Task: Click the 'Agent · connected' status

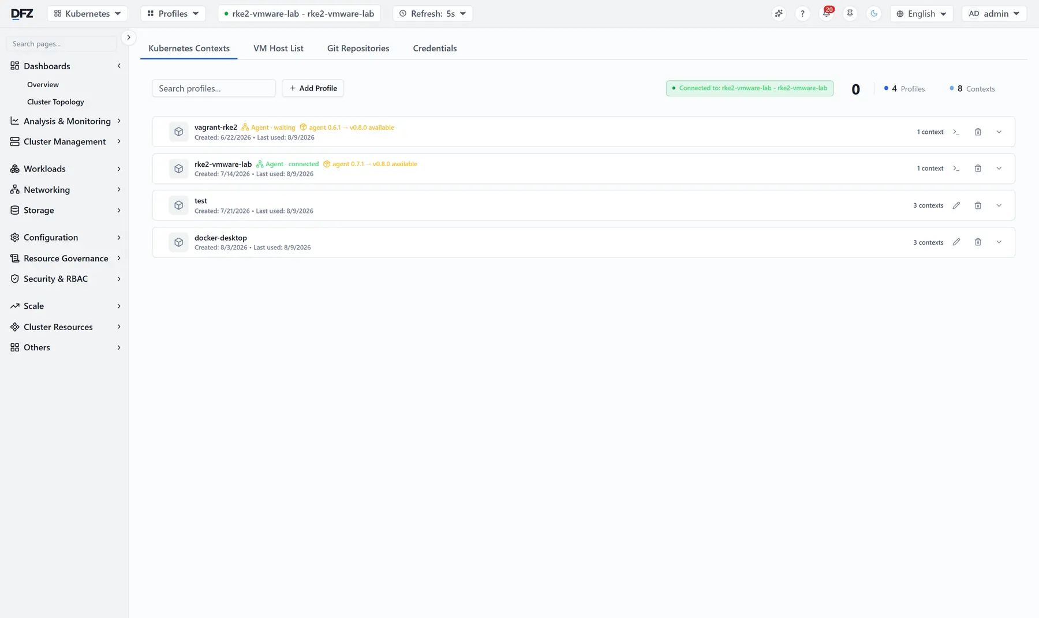Action: [x=287, y=164]
